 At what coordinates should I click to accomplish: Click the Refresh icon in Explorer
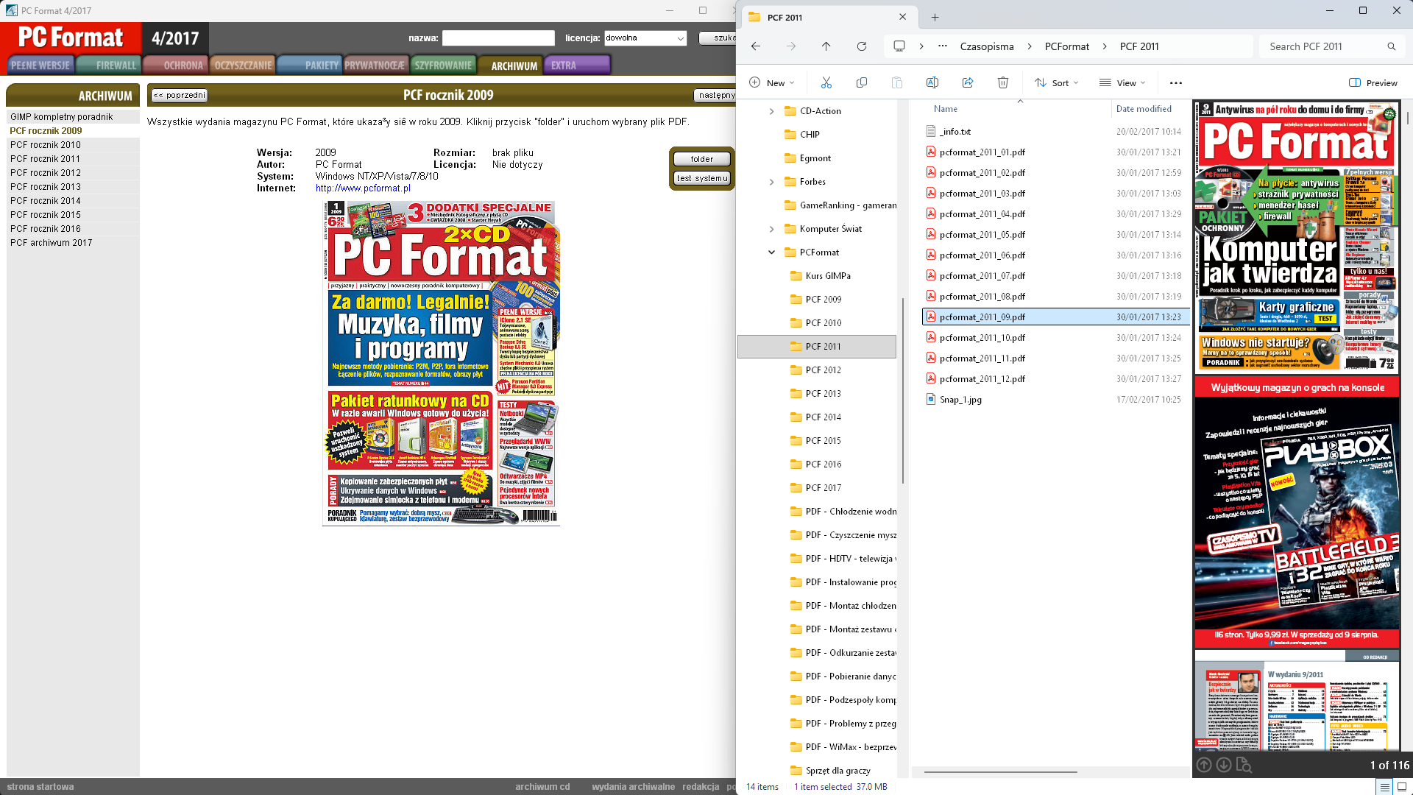(861, 46)
